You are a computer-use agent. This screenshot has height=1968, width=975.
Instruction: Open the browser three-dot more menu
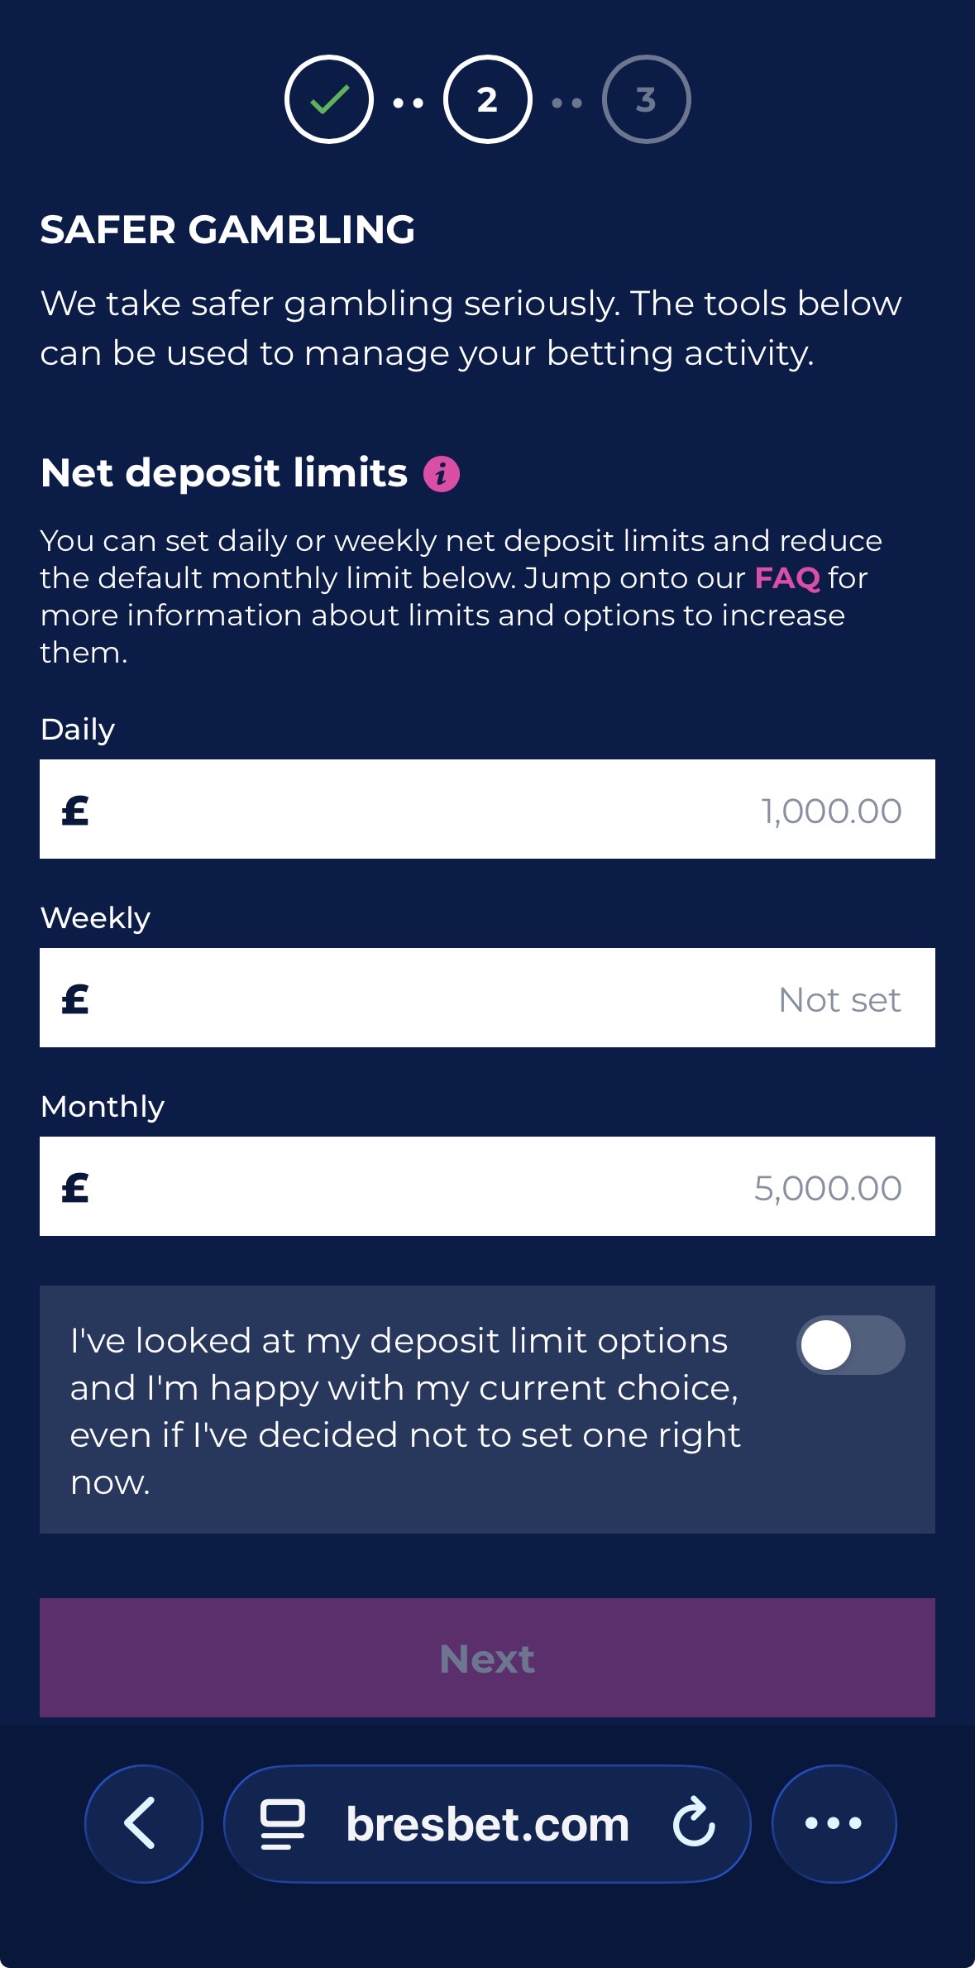click(x=834, y=1823)
